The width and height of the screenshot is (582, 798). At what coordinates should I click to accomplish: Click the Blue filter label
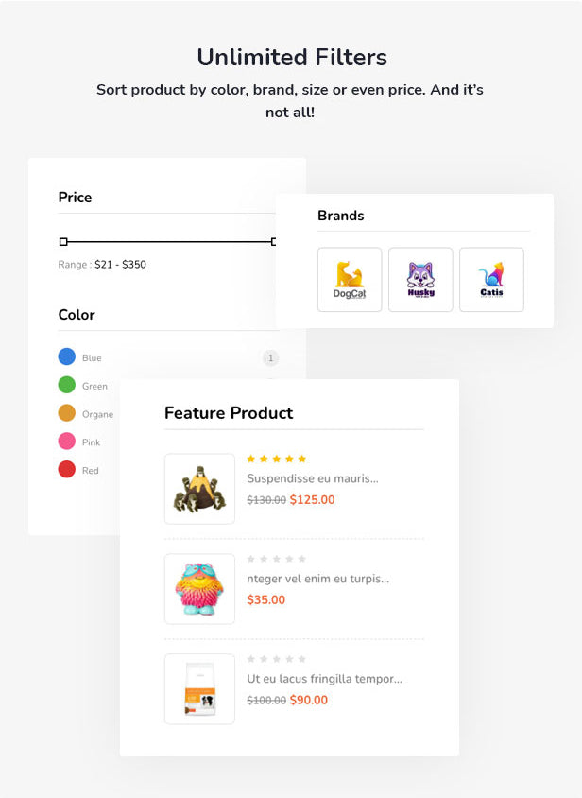pos(92,357)
